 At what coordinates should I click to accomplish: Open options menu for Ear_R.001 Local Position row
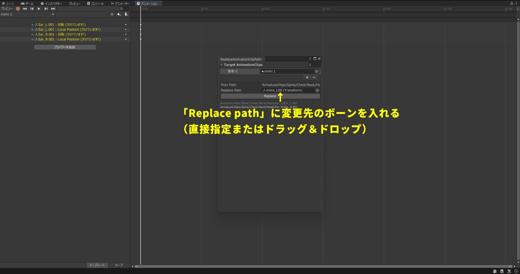(126, 39)
